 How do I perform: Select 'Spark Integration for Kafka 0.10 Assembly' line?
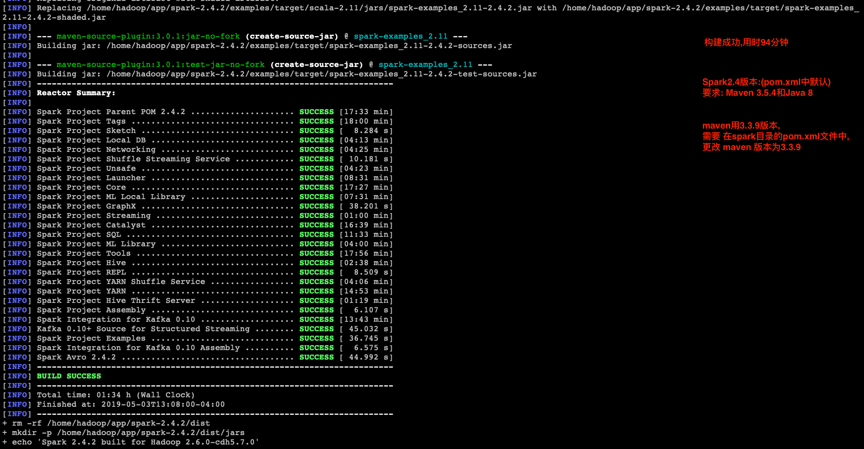pyautogui.click(x=198, y=348)
